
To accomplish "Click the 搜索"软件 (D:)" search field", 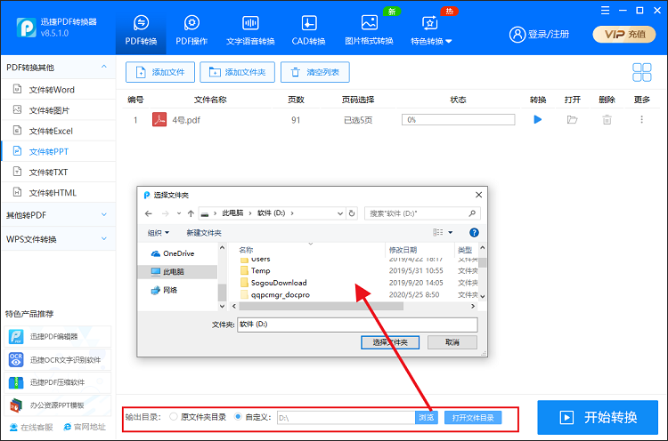I will click(422, 213).
